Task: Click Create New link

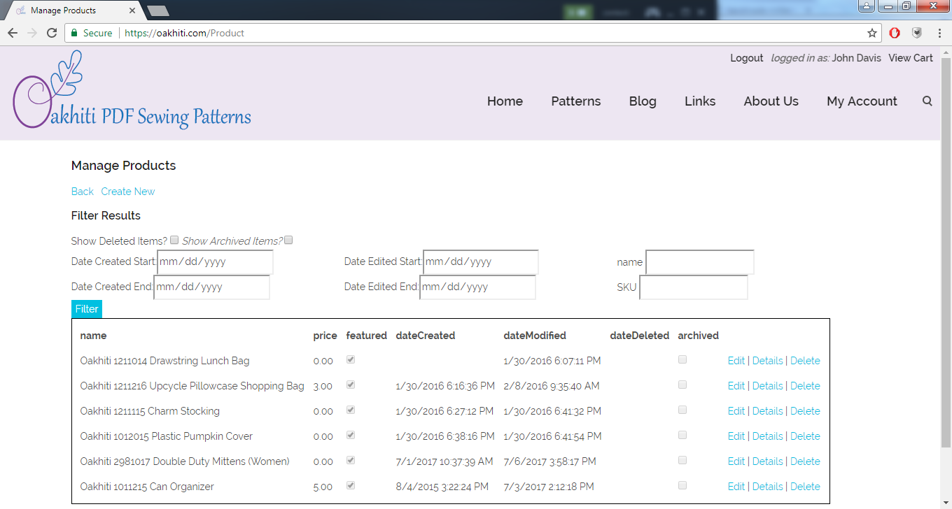Action: pos(128,191)
